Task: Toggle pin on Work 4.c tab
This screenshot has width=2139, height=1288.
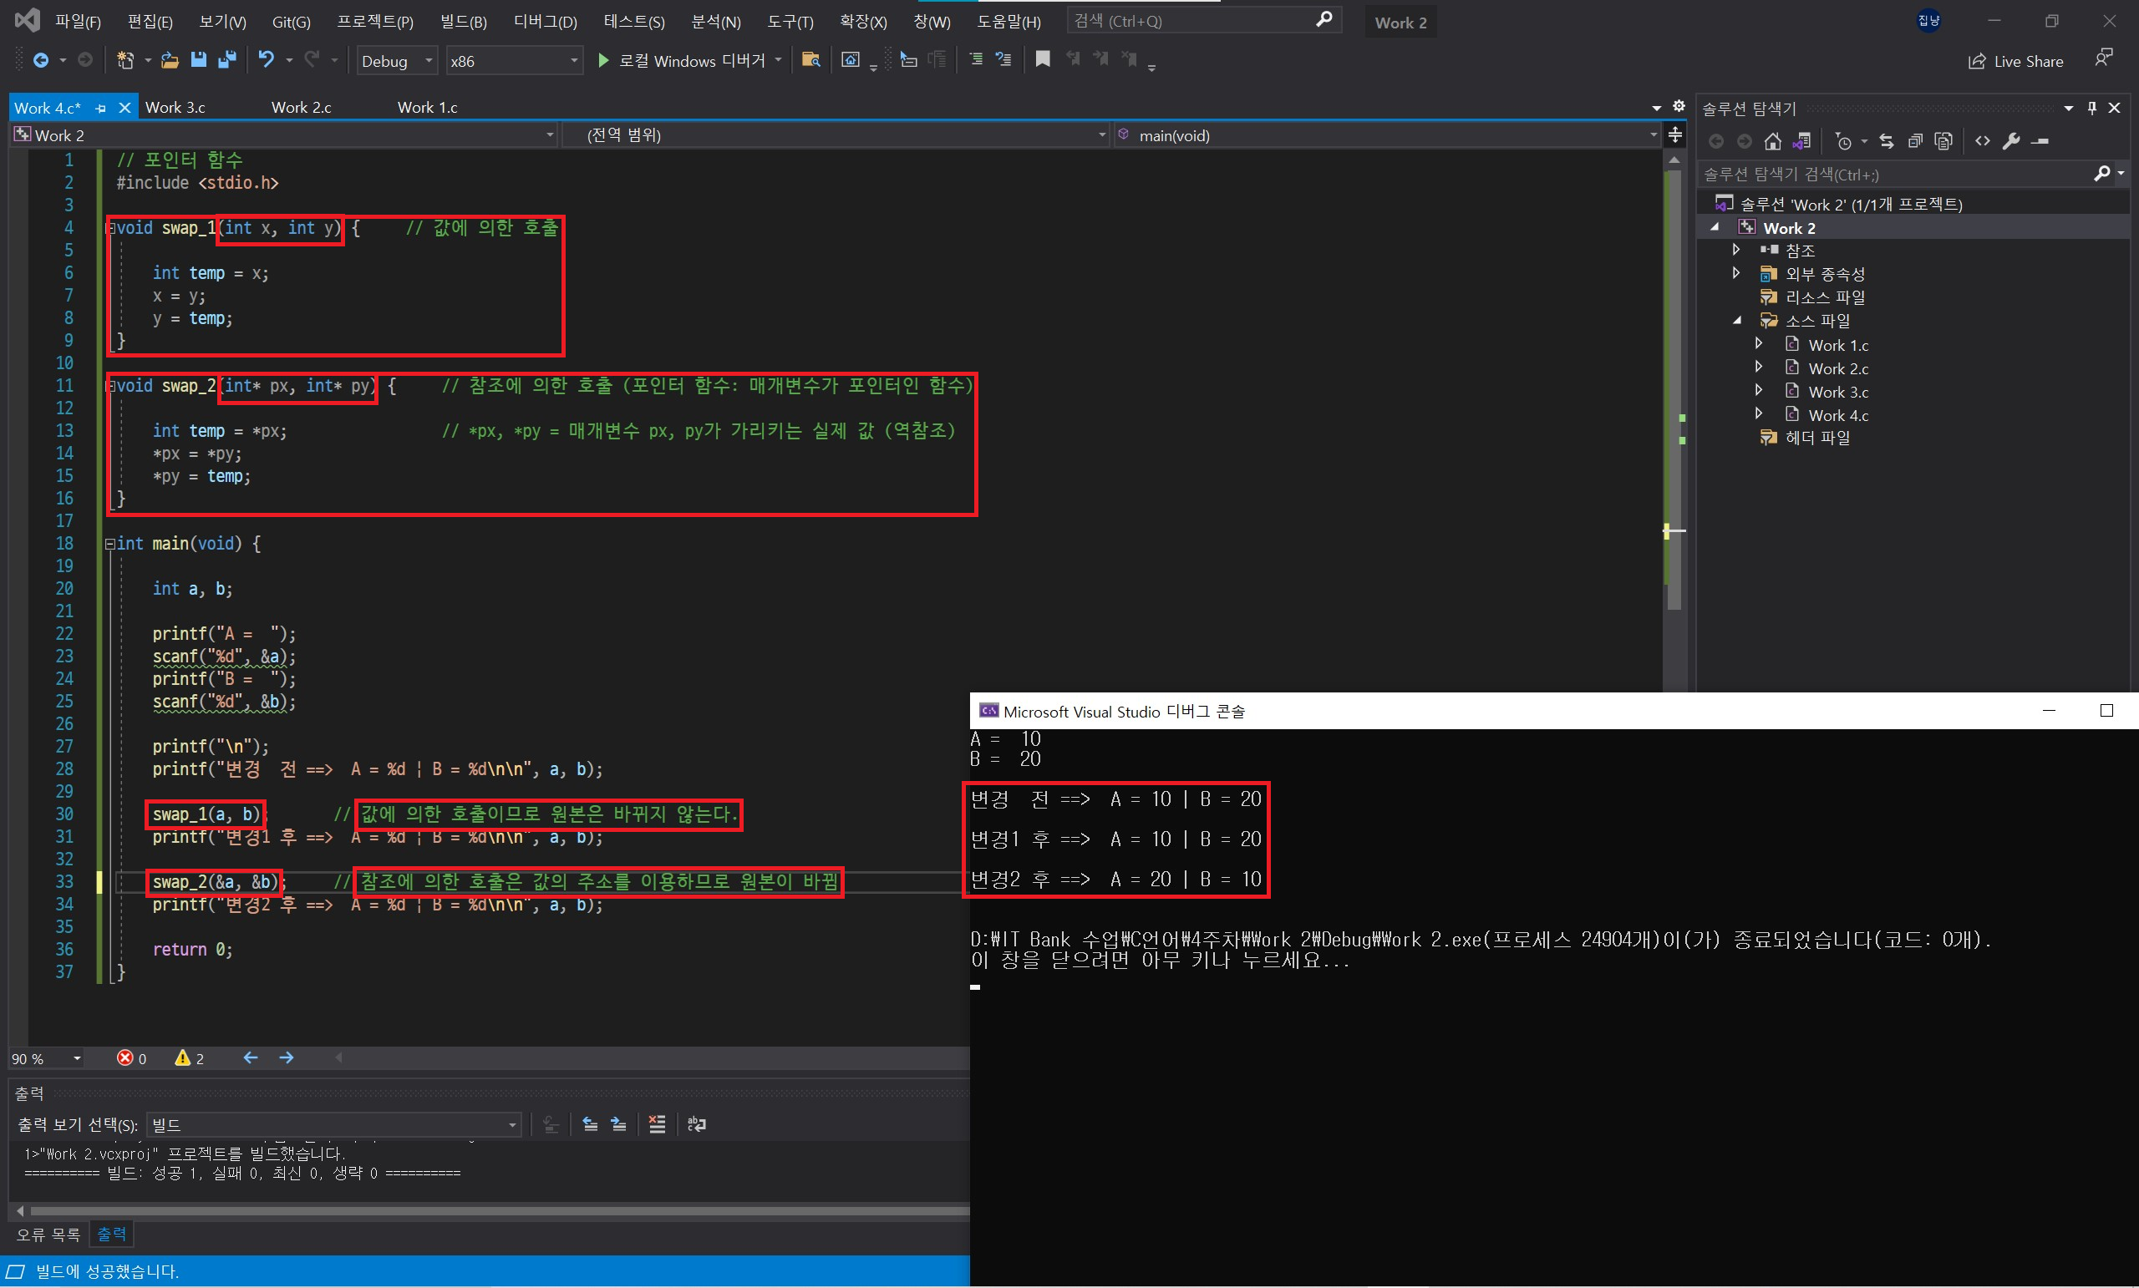Action: (x=101, y=109)
